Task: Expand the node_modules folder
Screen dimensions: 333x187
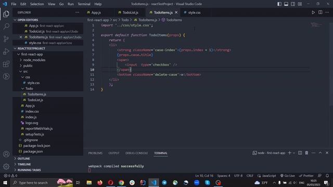Action: (48, 60)
